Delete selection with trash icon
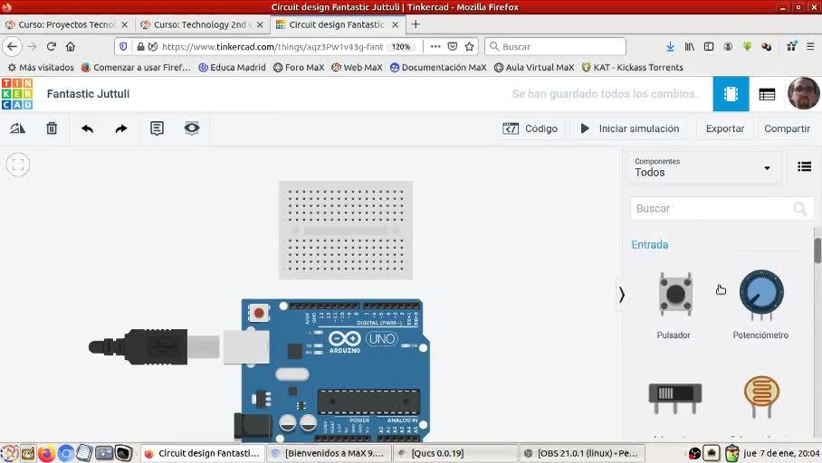Image resolution: width=822 pixels, height=463 pixels. point(52,128)
